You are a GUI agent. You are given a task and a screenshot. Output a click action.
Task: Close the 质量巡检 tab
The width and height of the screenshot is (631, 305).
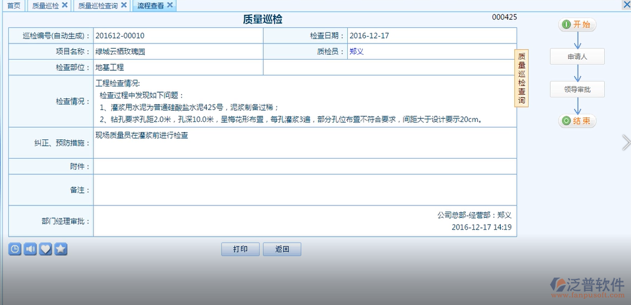(x=65, y=5)
